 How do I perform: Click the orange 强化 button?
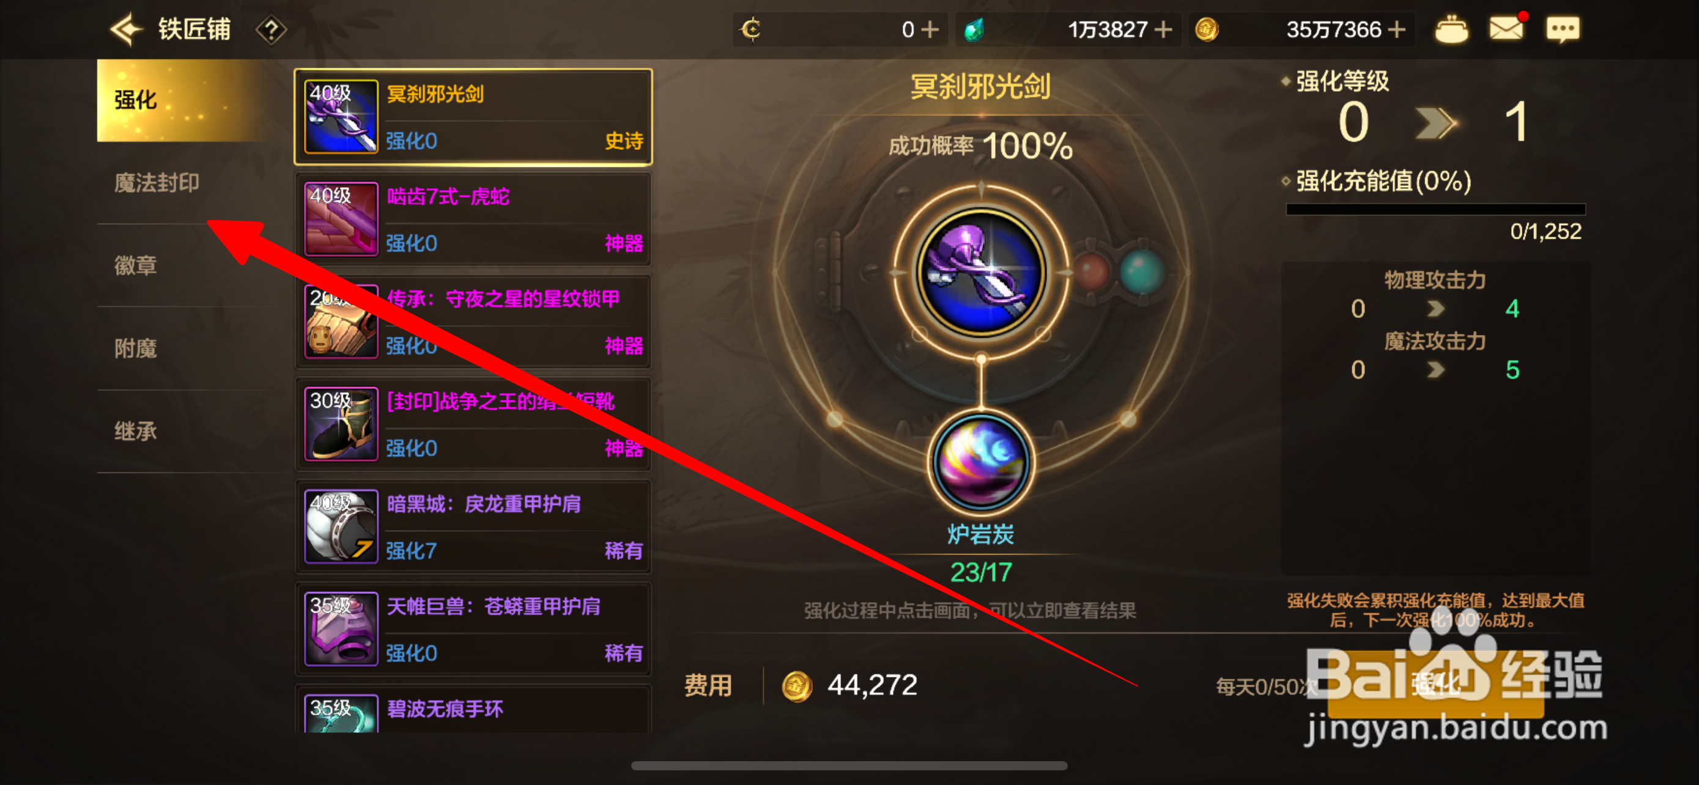coord(1435,685)
